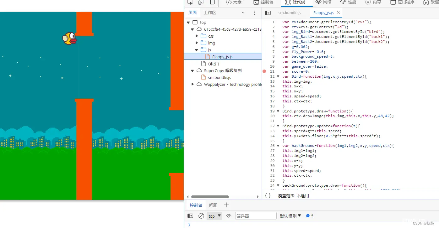Toggle the console sidebar icon
Viewport: 439px width, 228px height.
tap(190, 216)
